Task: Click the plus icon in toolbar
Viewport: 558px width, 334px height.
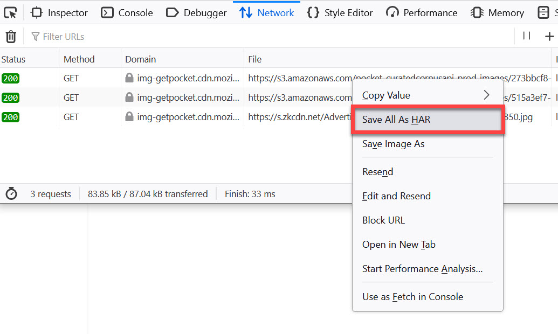Action: [x=549, y=37]
